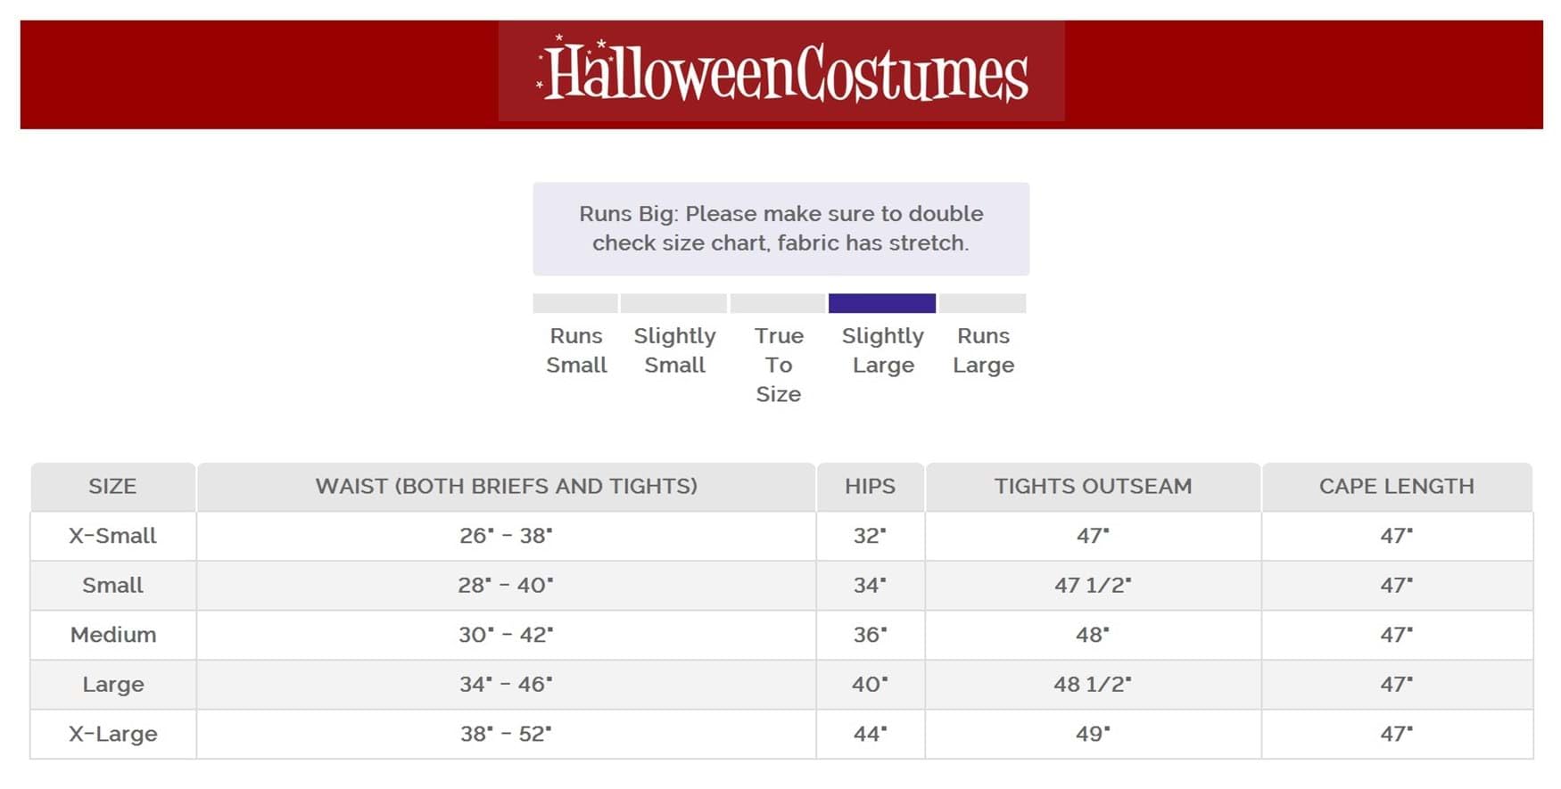Select the Medium size row label
The width and height of the screenshot is (1561, 789).
pyautogui.click(x=112, y=635)
